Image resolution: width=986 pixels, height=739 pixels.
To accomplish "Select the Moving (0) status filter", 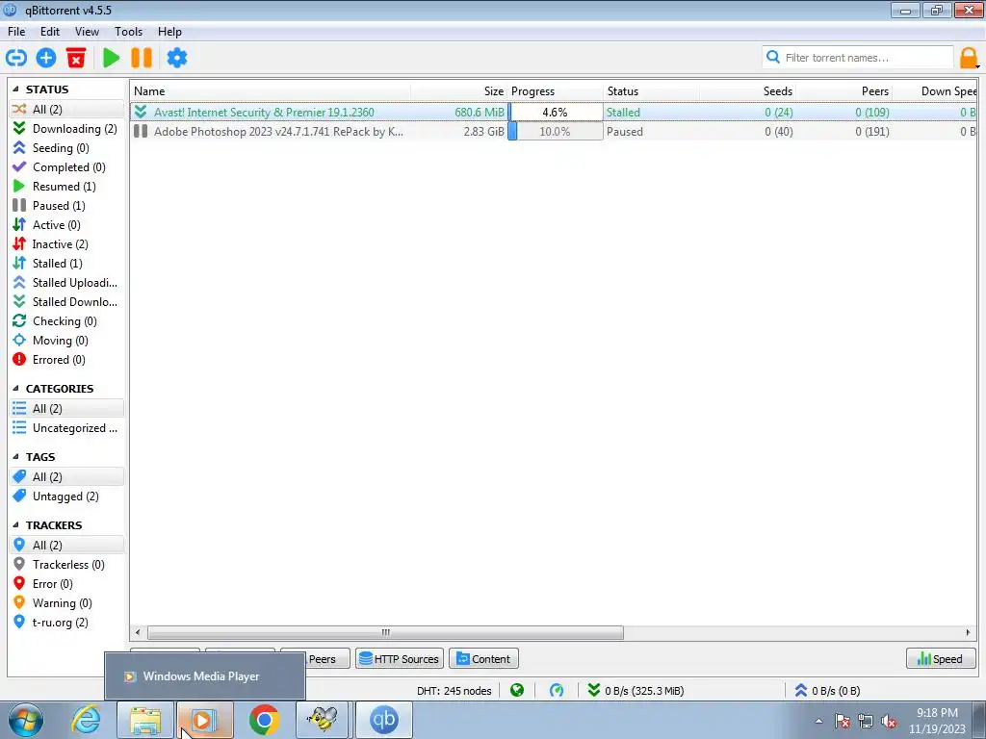I will [66, 341].
